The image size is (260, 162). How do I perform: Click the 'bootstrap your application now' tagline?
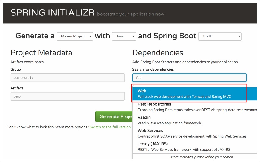click(131, 14)
